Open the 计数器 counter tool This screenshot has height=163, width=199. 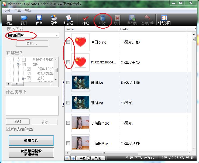click(69, 20)
